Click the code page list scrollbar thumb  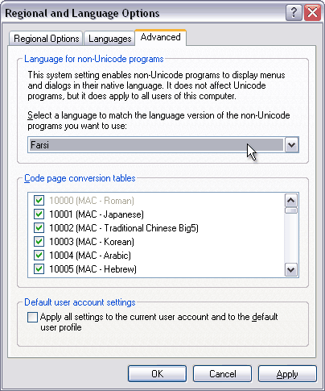(291, 210)
